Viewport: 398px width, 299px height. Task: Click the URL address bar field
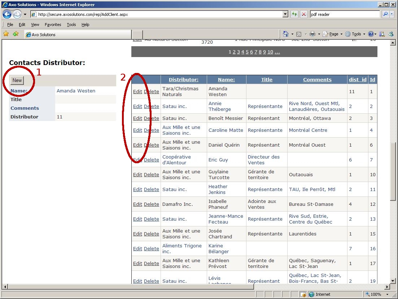(157, 14)
